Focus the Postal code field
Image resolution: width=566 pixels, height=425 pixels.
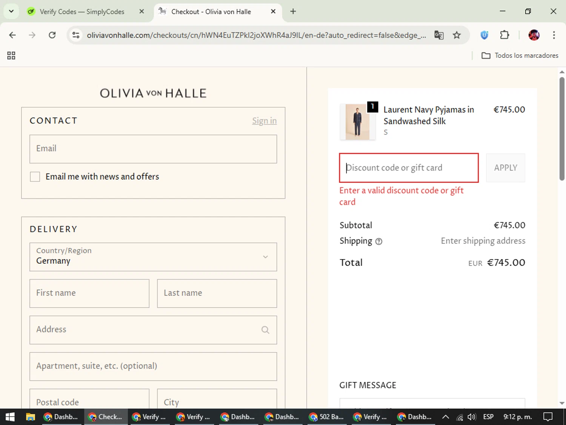[x=89, y=399]
